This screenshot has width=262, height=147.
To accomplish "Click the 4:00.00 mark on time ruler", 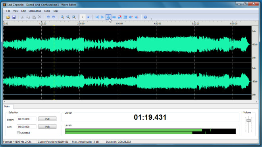I will point(157,24).
